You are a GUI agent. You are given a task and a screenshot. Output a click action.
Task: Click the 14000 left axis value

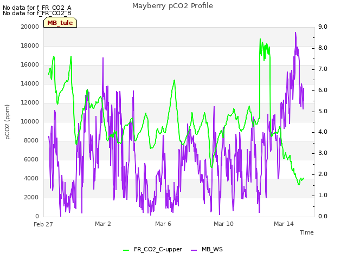coord(30,84)
